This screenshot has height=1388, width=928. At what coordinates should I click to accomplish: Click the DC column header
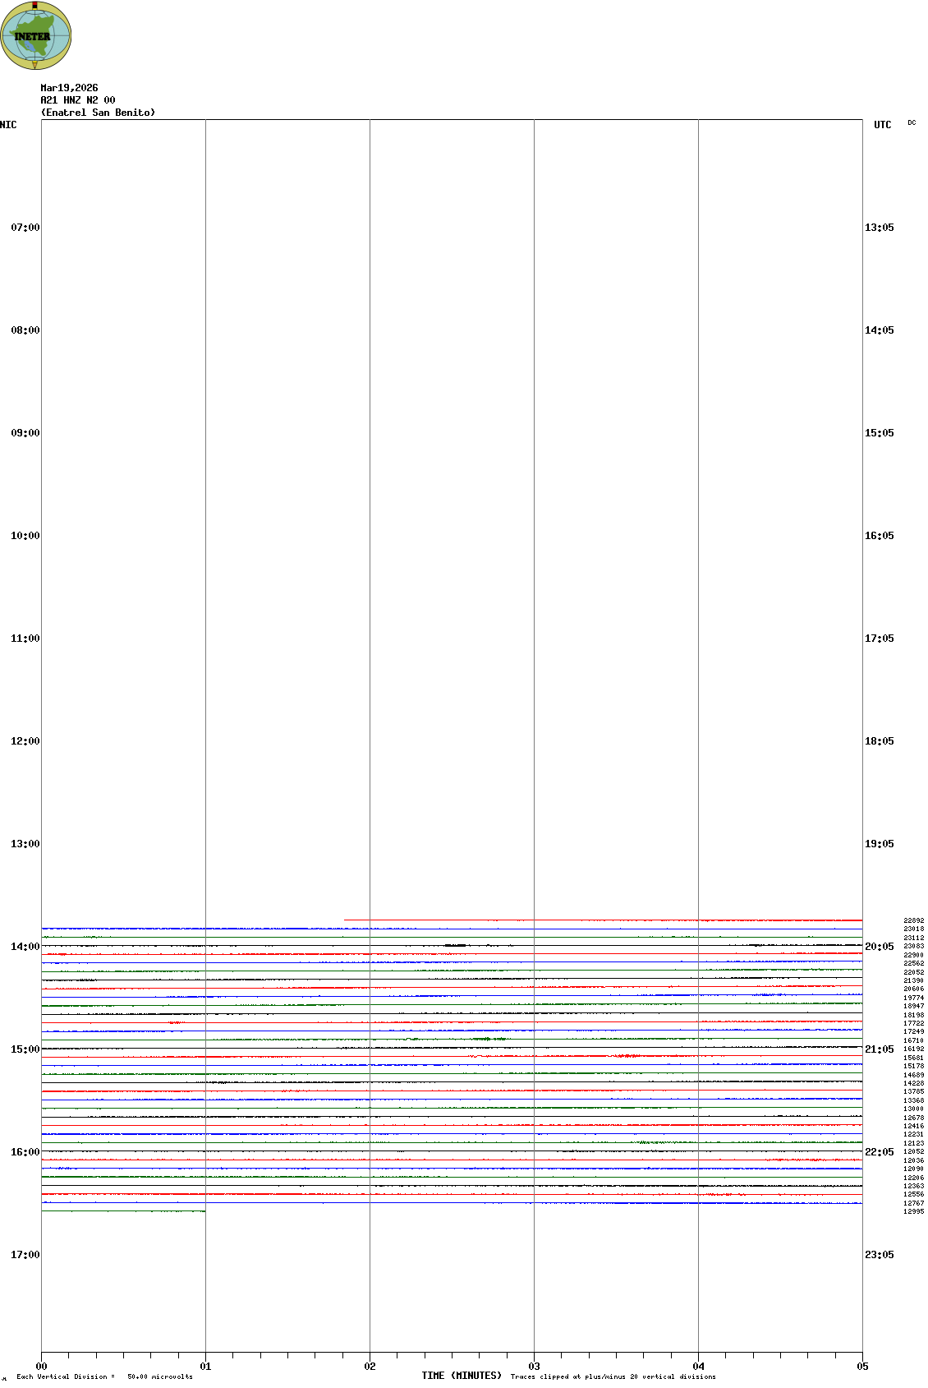[x=912, y=123]
